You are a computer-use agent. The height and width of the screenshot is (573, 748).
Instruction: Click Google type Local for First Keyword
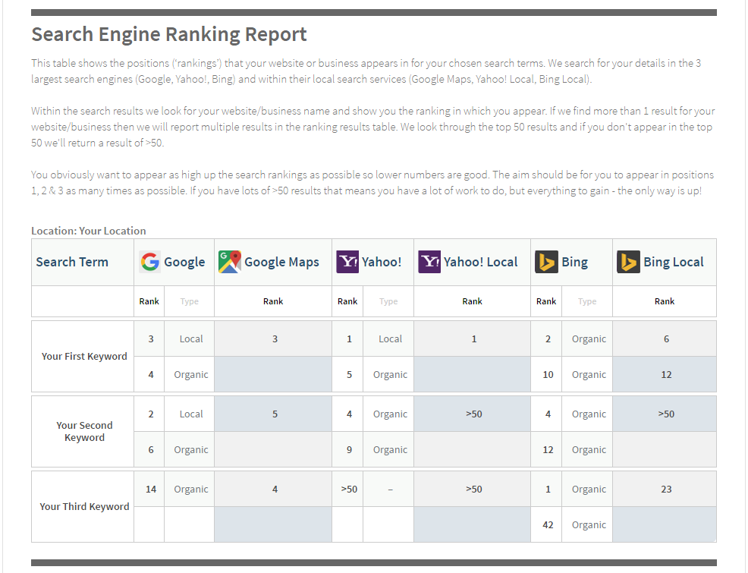(x=191, y=339)
